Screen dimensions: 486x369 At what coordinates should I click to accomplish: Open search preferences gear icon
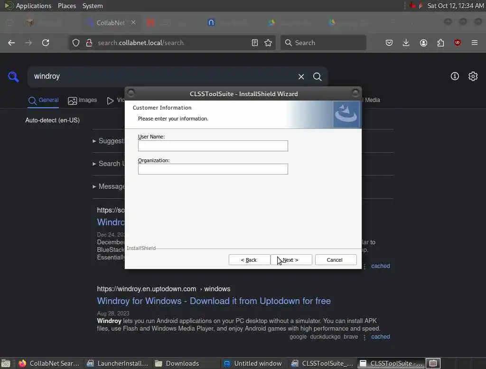tap(473, 76)
